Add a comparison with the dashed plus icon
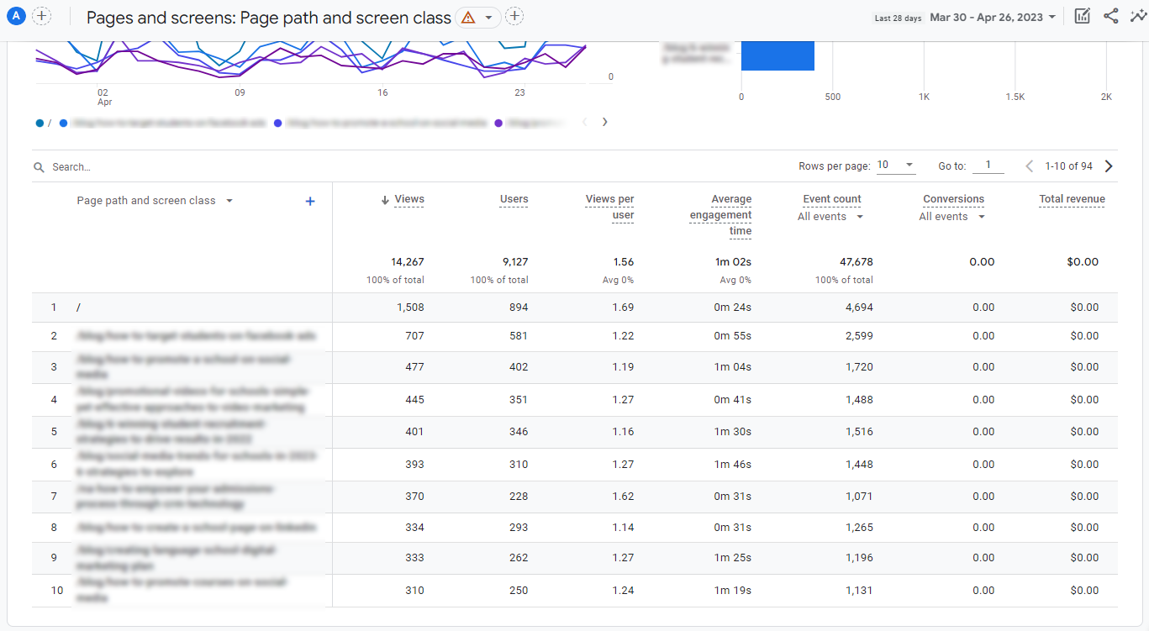 coord(41,17)
